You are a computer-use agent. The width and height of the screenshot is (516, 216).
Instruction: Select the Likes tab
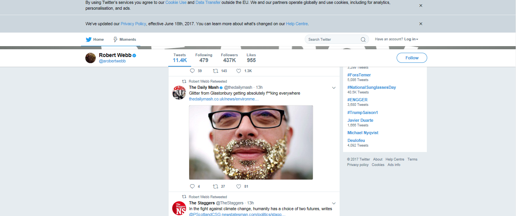[x=251, y=58]
